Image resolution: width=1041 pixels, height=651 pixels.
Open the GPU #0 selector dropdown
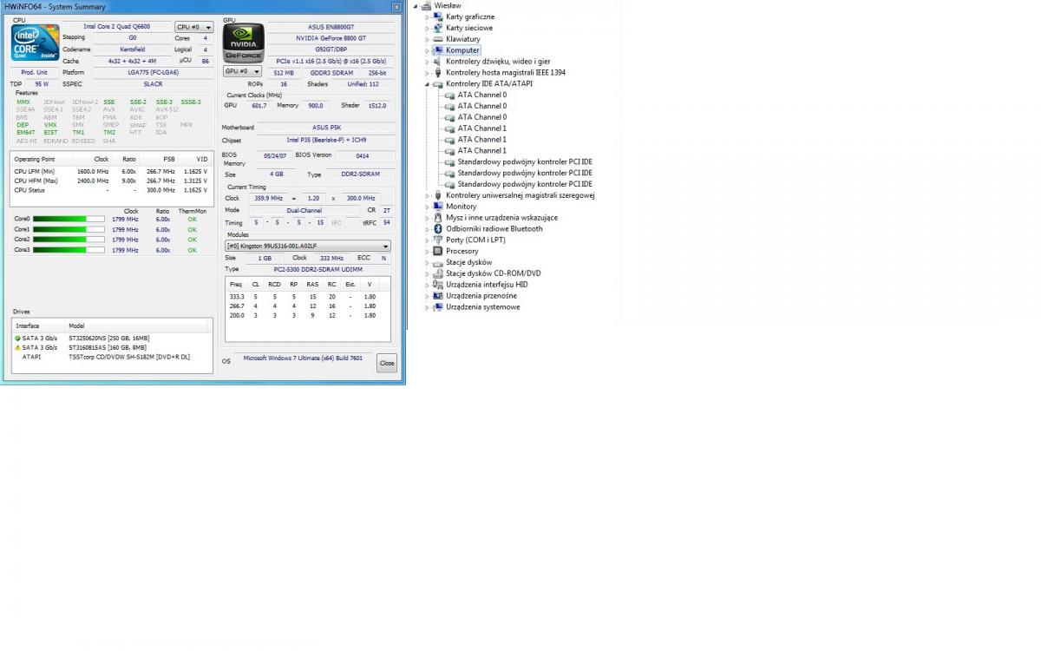click(243, 71)
